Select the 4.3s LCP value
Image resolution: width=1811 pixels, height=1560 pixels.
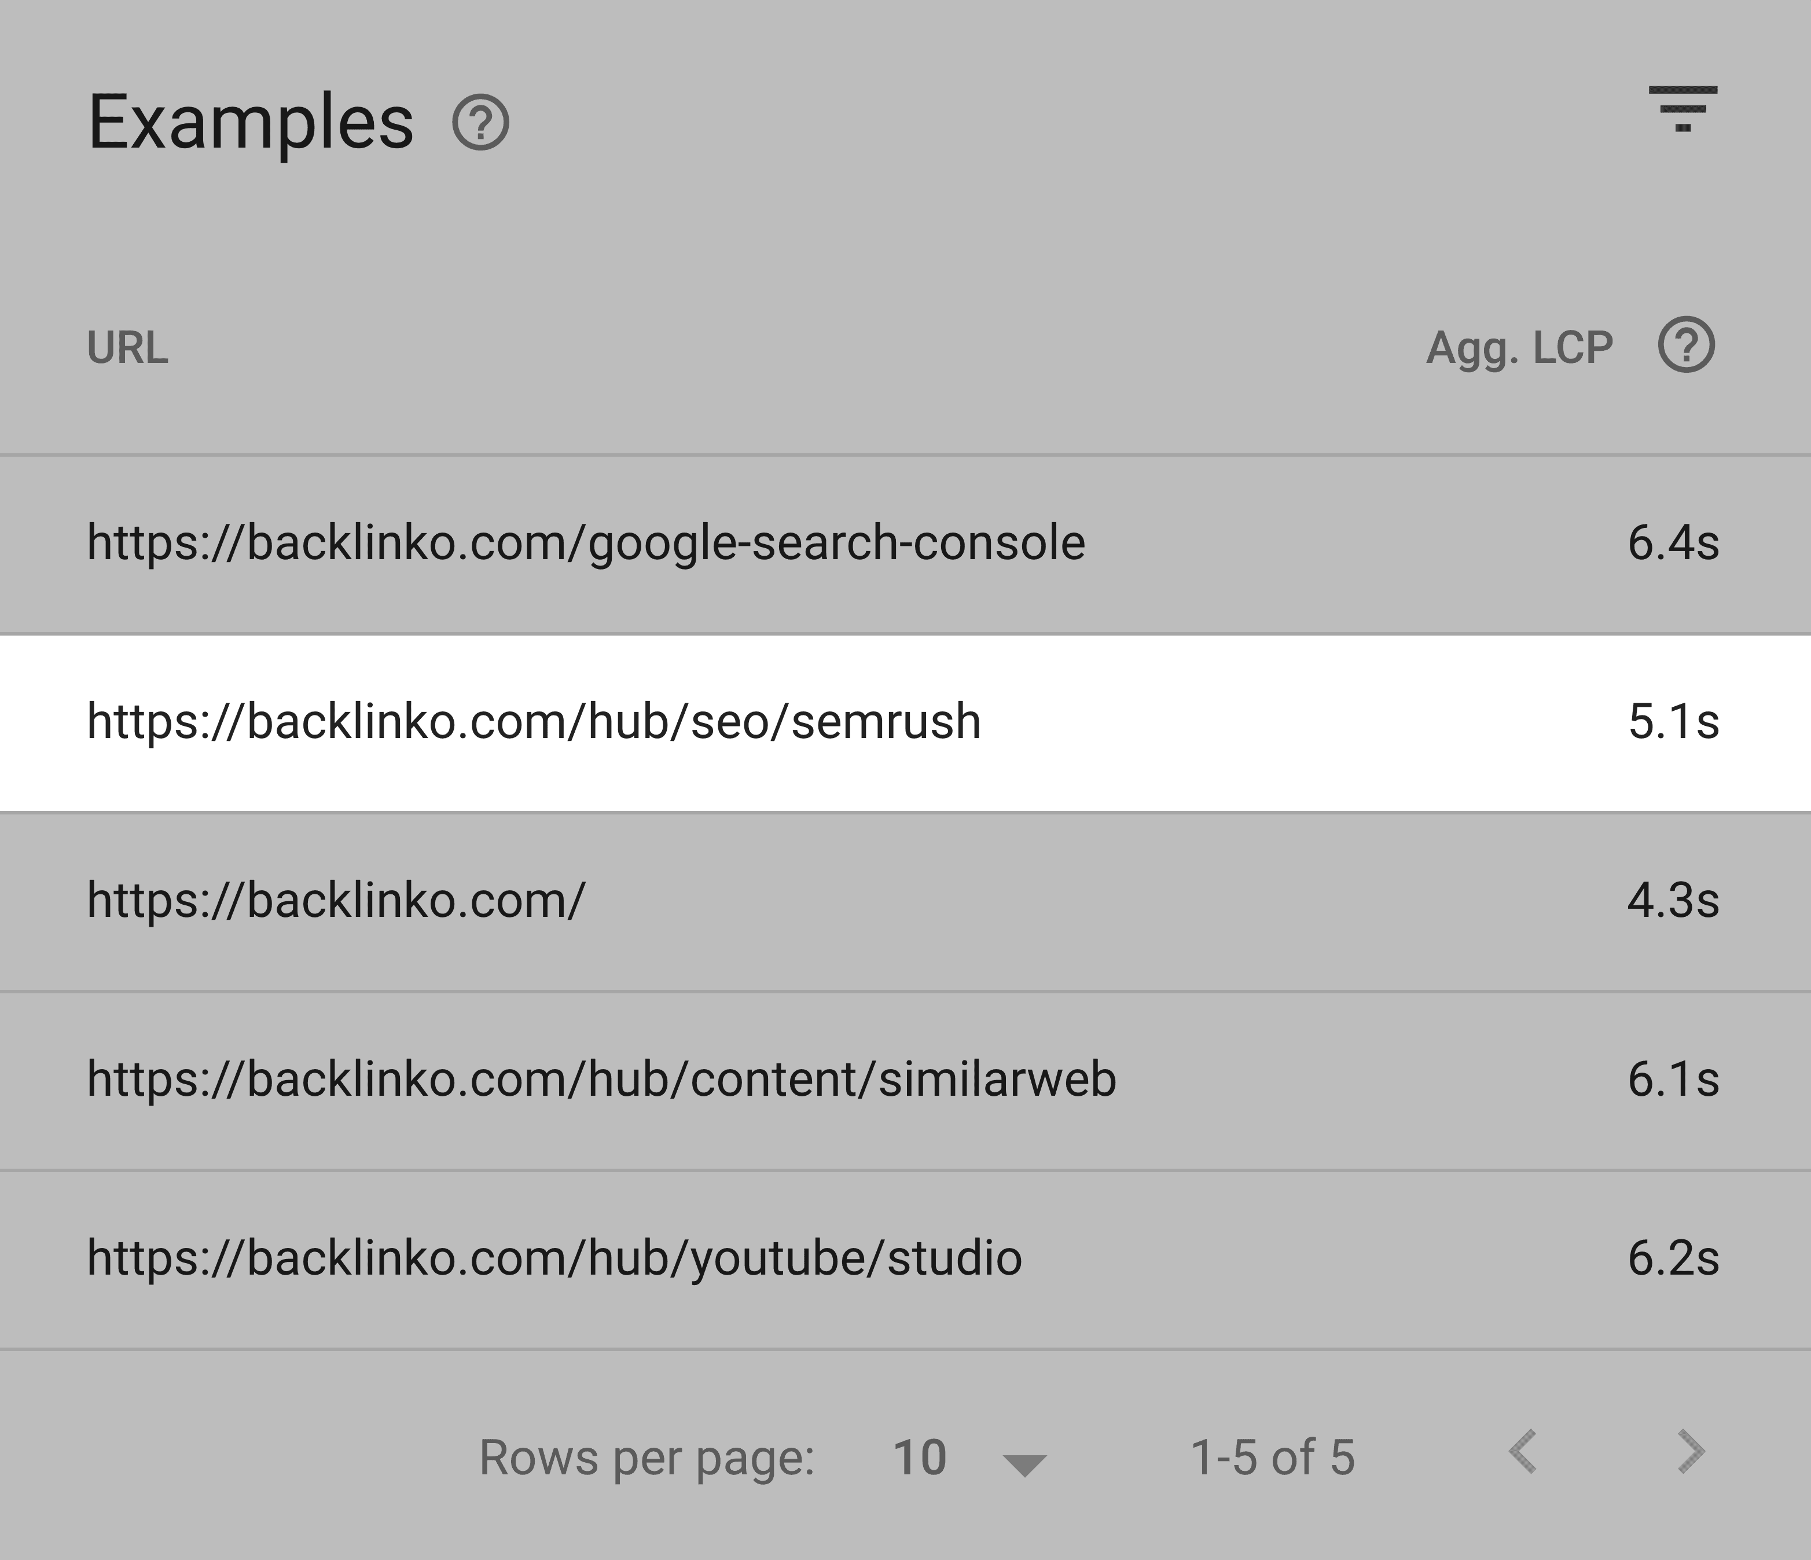pos(1673,901)
